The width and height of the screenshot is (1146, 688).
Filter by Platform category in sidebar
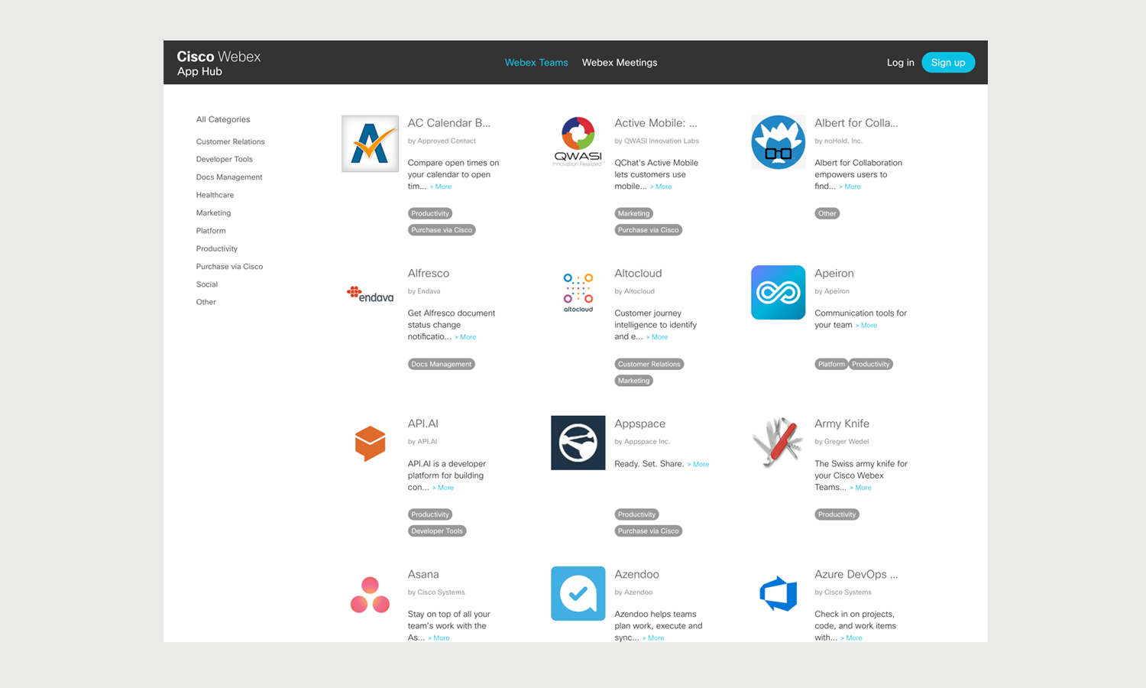pyautogui.click(x=211, y=231)
